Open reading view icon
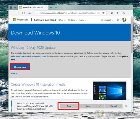The height and width of the screenshot is (119, 140). point(98,13)
